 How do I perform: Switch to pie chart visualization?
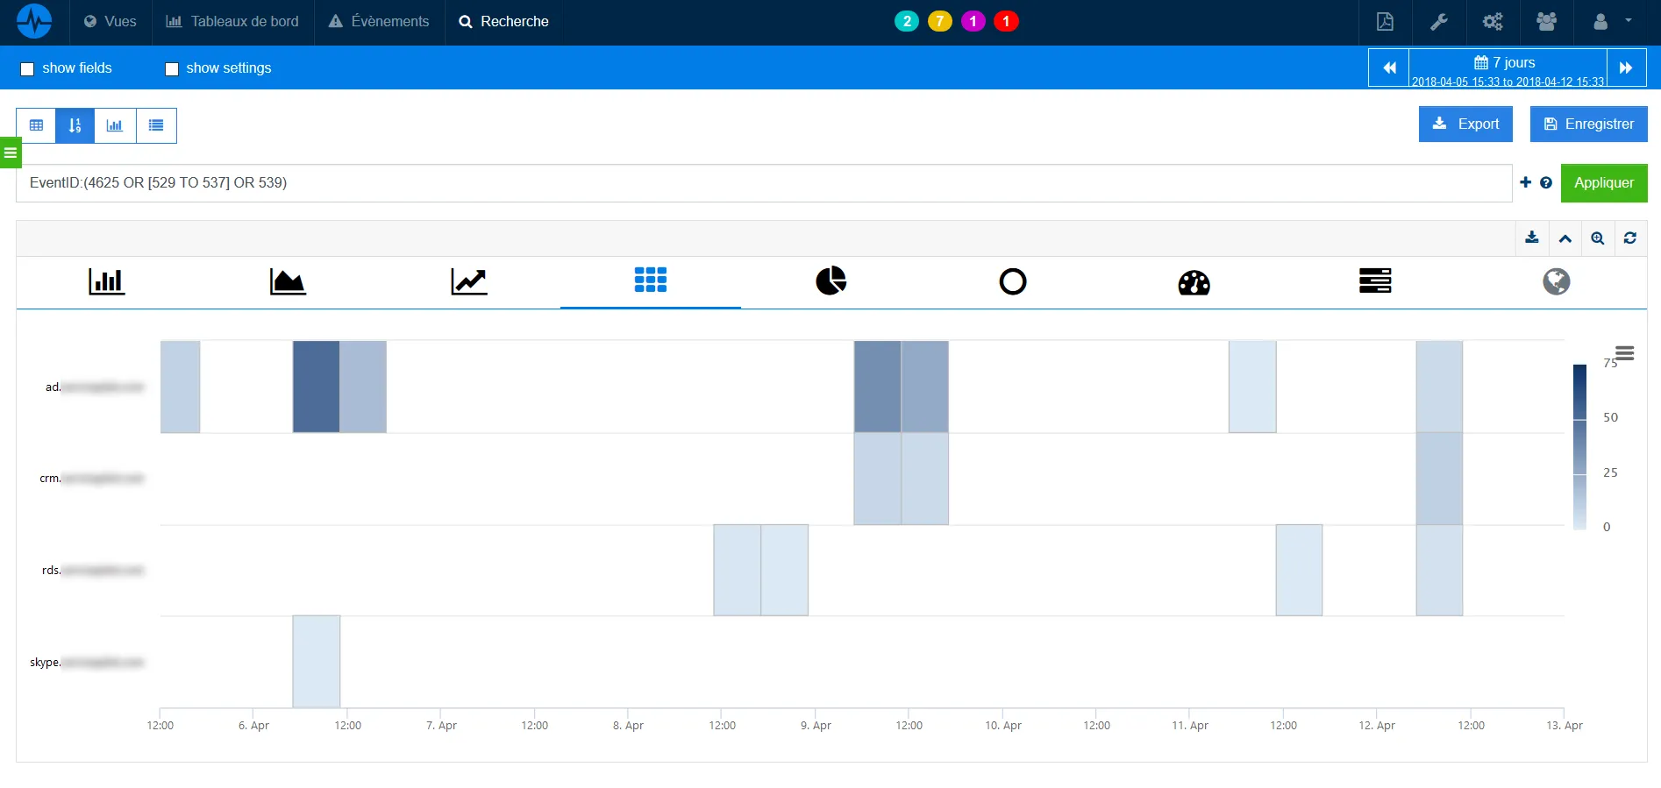[x=830, y=280]
